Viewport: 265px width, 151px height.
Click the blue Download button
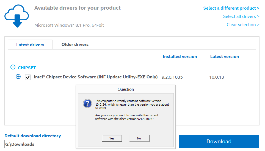[219, 141]
